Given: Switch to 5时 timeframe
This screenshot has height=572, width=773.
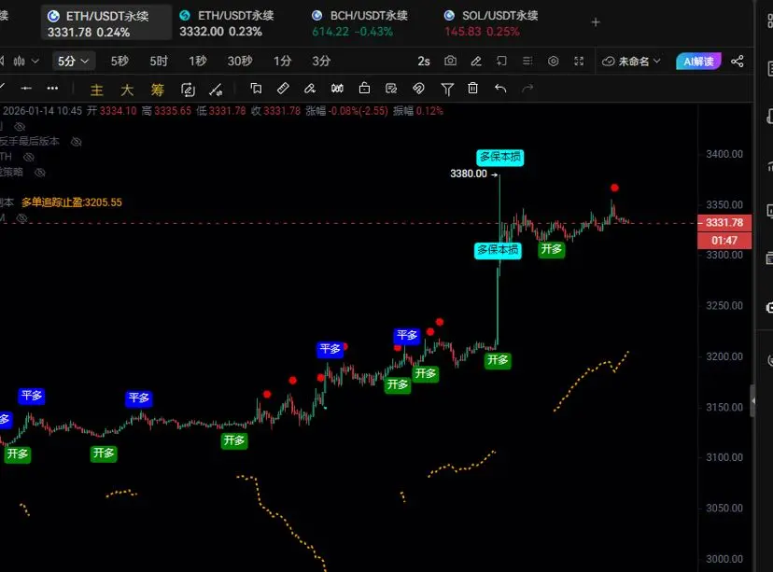Looking at the screenshot, I should (159, 61).
